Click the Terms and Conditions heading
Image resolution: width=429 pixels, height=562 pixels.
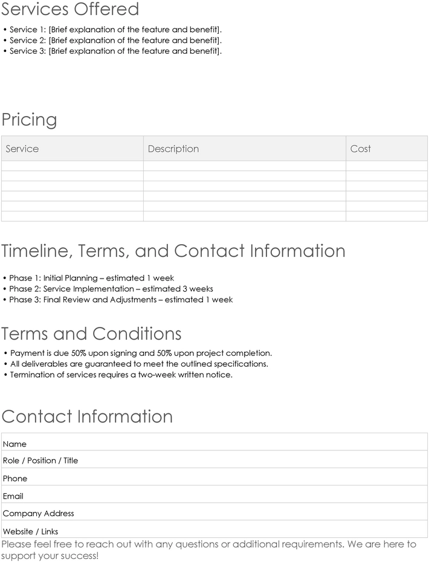(91, 334)
